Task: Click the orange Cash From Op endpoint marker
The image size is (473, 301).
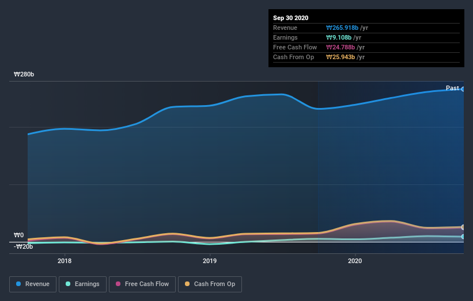Action: click(x=463, y=227)
